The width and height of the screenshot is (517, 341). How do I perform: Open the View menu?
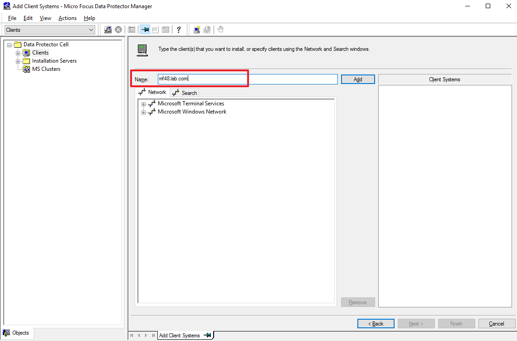[45, 18]
